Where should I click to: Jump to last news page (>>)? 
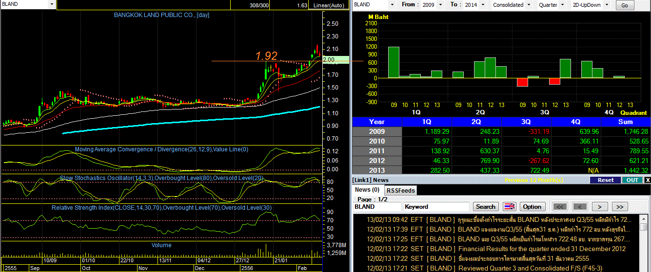point(620,206)
